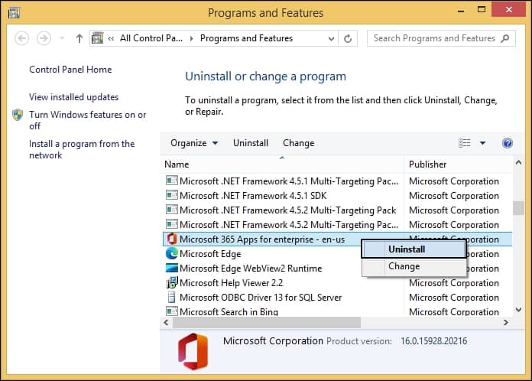Image resolution: width=532 pixels, height=381 pixels.
Task: Click icon of .NET Framework 4.5.1 SDK
Action: [x=172, y=195]
